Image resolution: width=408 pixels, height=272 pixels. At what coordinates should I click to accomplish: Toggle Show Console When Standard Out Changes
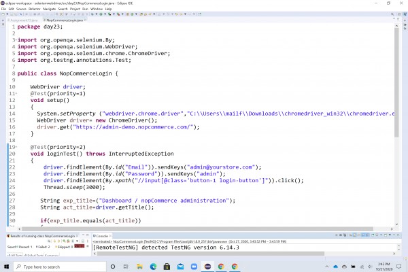(363, 235)
